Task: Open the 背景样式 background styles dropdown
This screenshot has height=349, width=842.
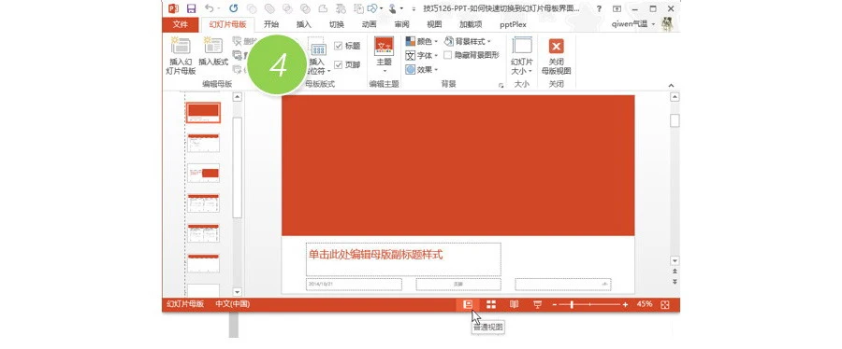Action: pos(467,41)
